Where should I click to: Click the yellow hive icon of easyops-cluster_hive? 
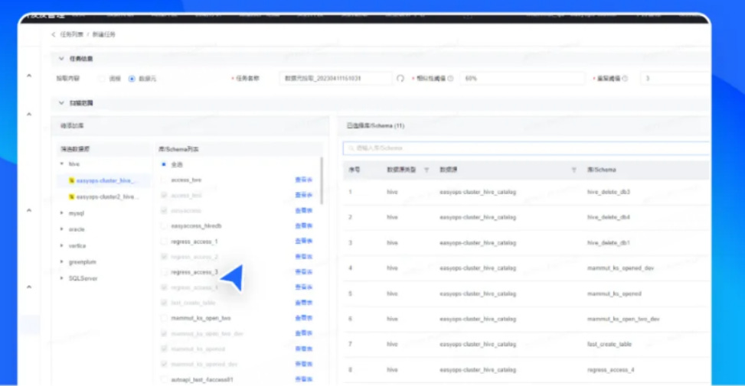coord(72,180)
